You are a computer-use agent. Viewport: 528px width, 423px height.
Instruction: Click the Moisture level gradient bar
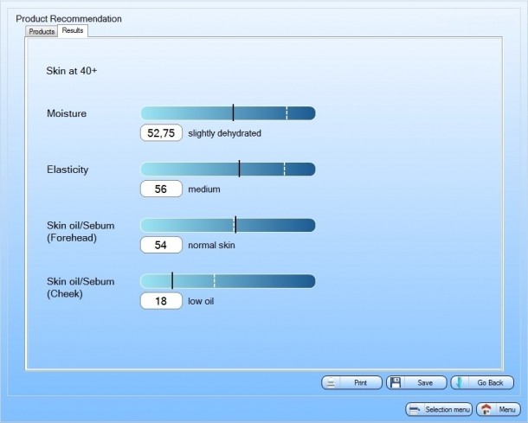[228, 113]
